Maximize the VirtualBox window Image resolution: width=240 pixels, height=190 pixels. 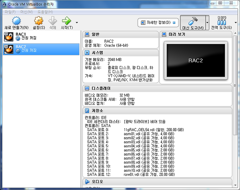click(220, 3)
